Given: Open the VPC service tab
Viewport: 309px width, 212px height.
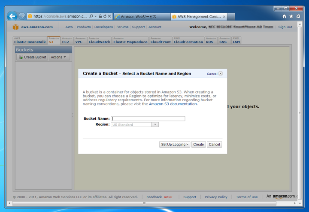Looking at the screenshot, I should (80, 40).
